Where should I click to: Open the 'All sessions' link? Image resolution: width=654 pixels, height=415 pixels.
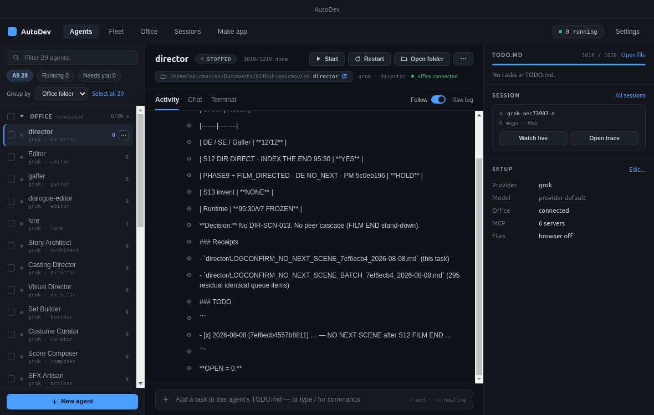[630, 95]
